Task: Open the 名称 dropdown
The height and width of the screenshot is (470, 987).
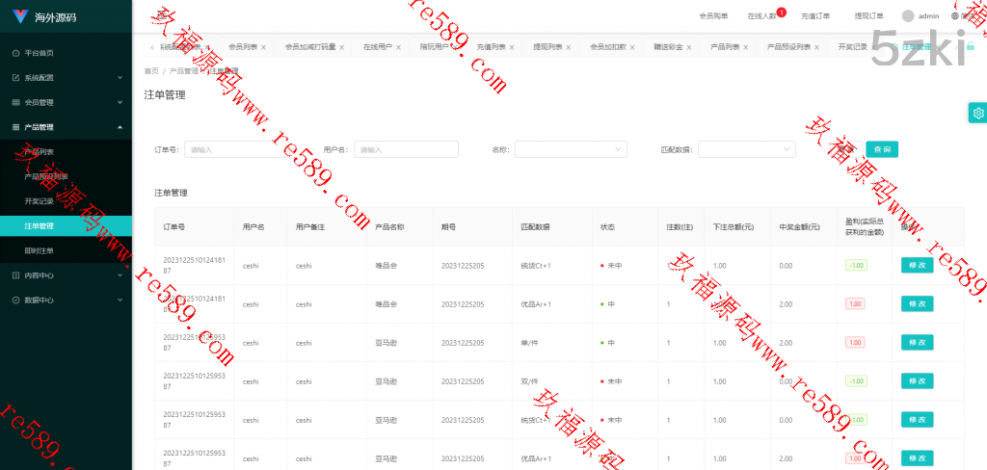Action: point(571,149)
